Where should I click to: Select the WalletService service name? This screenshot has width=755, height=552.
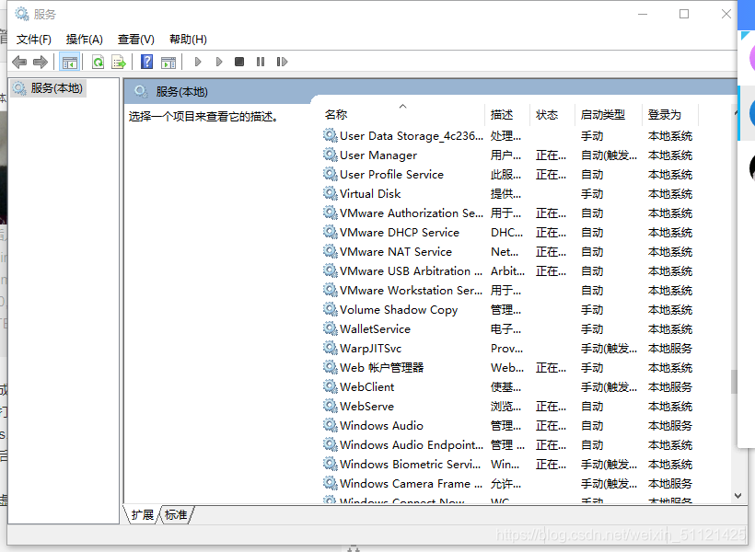[x=375, y=329]
